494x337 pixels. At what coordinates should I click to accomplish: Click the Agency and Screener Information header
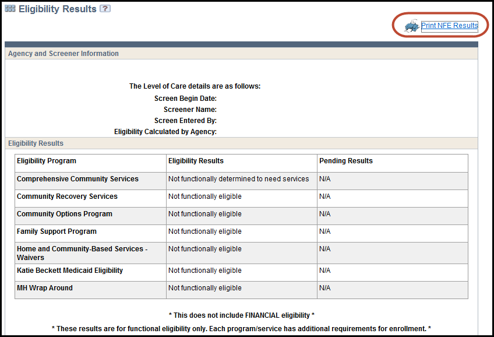click(63, 54)
